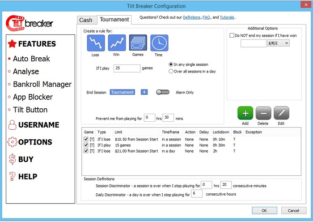Click Session Discriminator hrs field
Image resolution: width=313 pixels, height=222 pixels.
click(206, 185)
